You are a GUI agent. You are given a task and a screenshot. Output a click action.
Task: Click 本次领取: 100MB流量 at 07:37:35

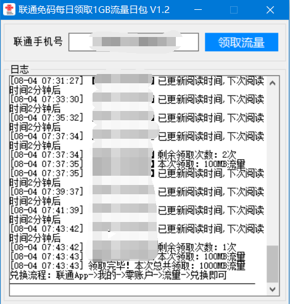pyautogui.click(x=201, y=164)
